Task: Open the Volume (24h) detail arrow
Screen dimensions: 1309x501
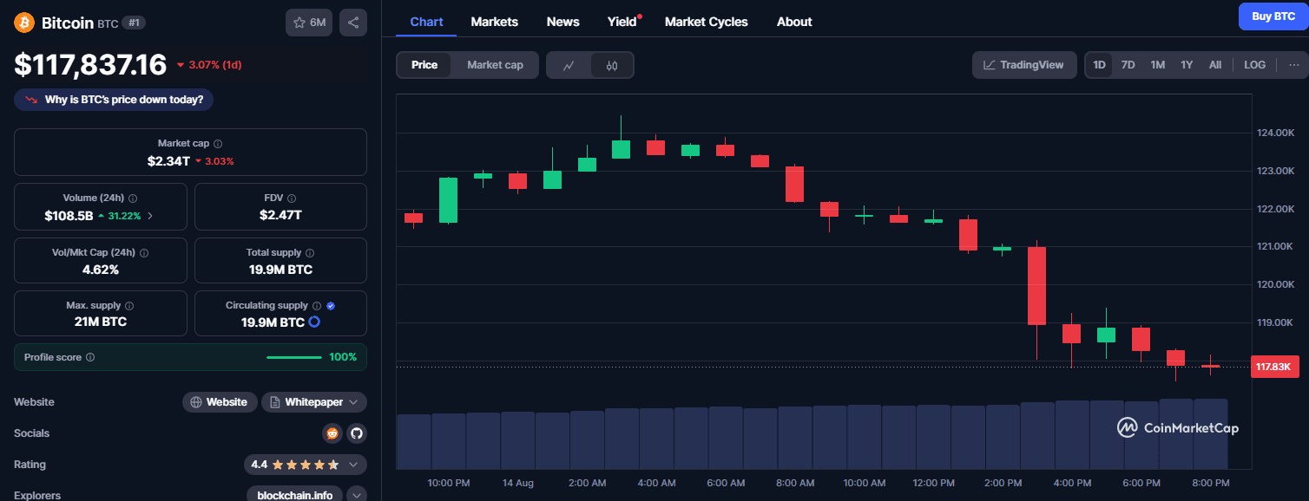Action: coord(150,215)
